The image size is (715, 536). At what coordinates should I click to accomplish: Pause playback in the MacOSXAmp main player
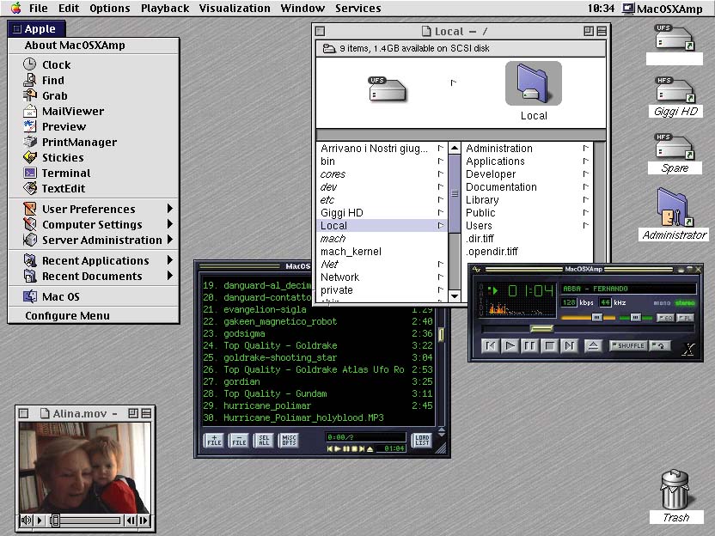pos(529,346)
